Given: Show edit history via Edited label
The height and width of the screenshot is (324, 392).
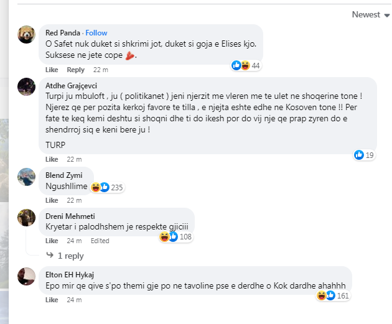Looking at the screenshot, I should pyautogui.click(x=100, y=241).
